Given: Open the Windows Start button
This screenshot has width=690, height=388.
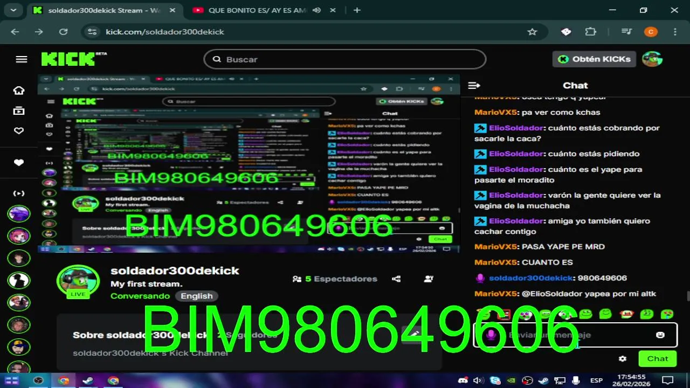Looking at the screenshot, I should pos(12,380).
